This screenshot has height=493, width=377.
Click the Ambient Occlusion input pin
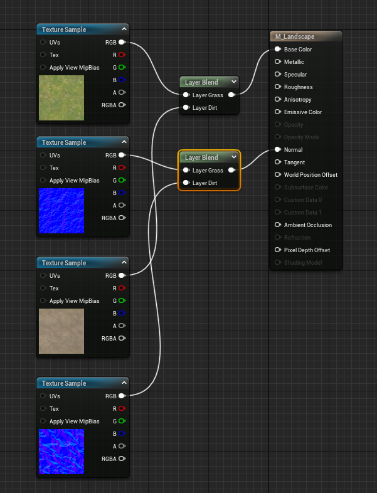[278, 225]
